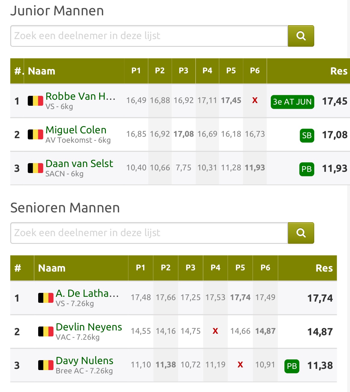Focus the Senioren Mannen search field
This screenshot has width=350, height=392.
point(149,233)
